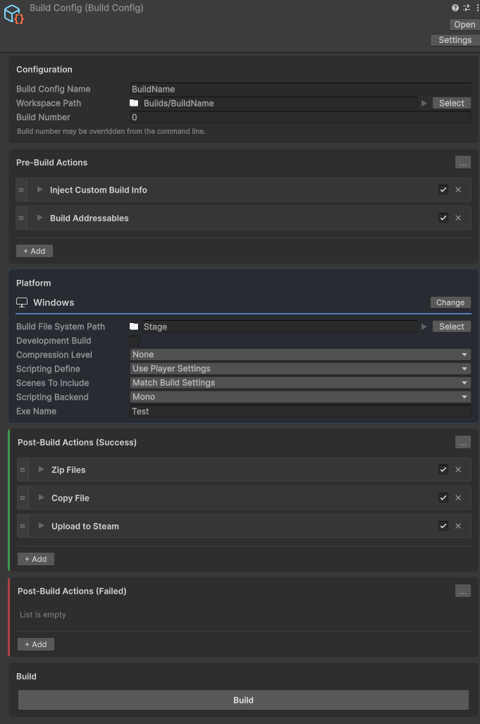
Task: Open the kebab menu in the header
Action: tap(477, 8)
